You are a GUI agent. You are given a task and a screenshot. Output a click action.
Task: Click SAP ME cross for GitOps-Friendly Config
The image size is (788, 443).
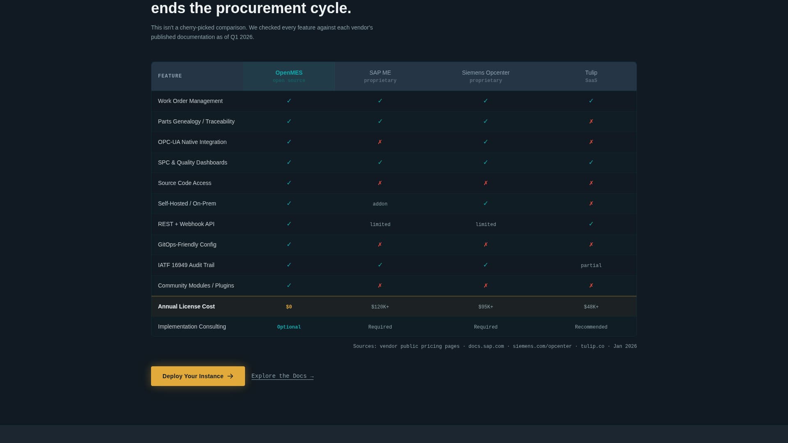coord(380,244)
